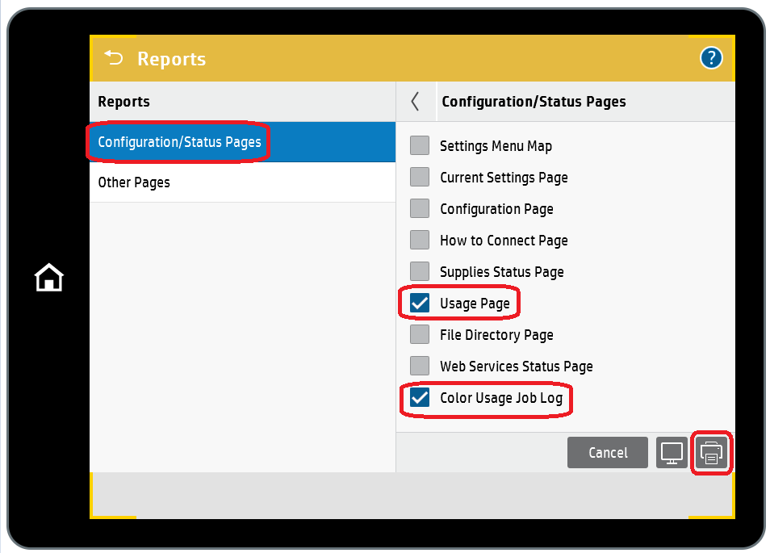Check the Current Settings Page checkbox
This screenshot has width=770, height=553.
pos(420,178)
